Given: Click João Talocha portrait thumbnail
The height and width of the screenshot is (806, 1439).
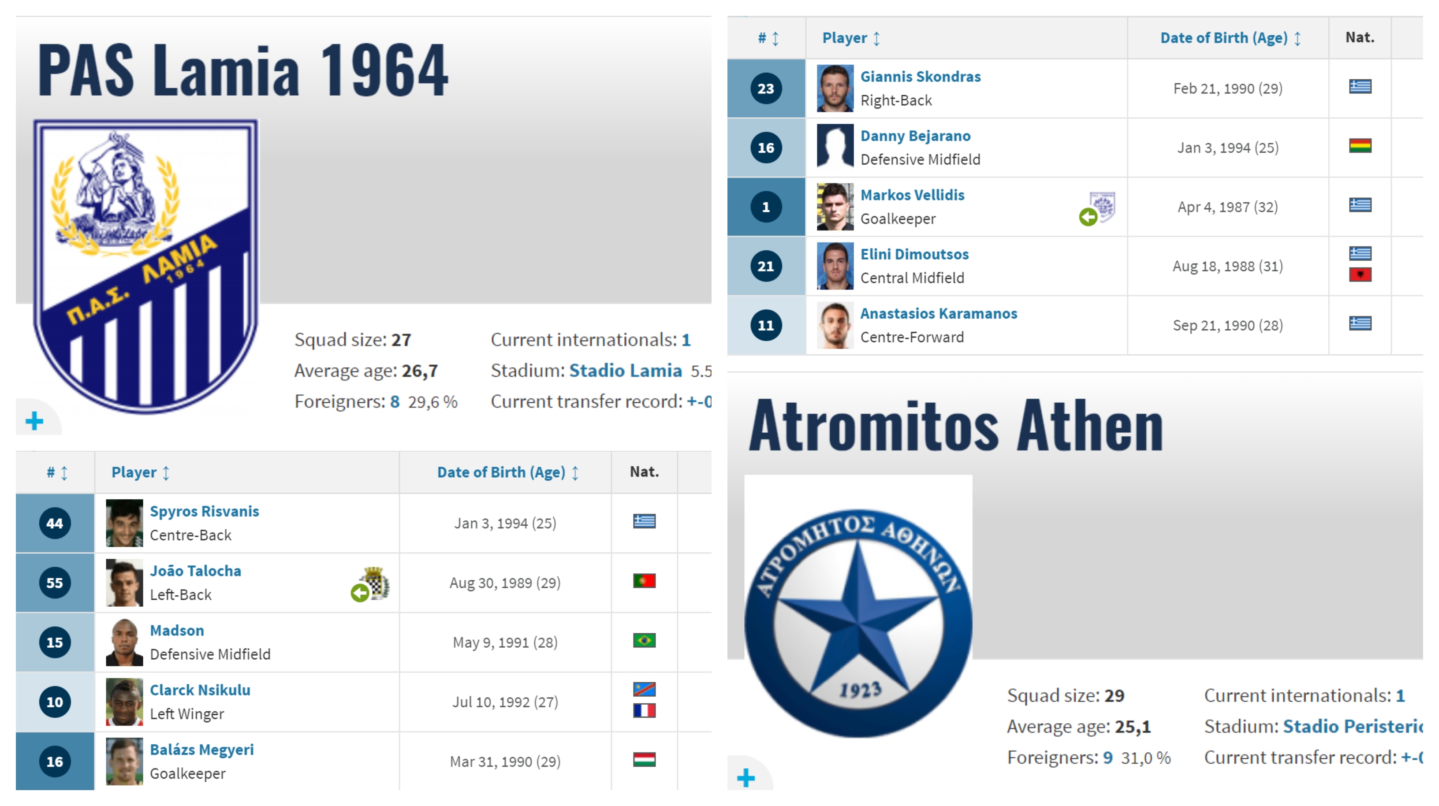Looking at the screenshot, I should [125, 583].
